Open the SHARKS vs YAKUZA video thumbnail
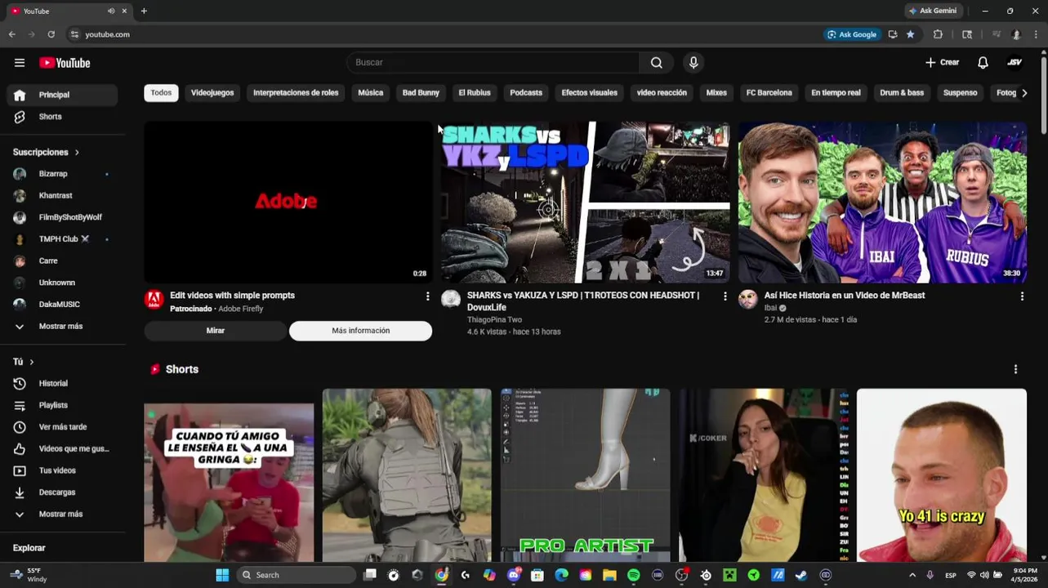This screenshot has height=588, width=1048. [x=586, y=203]
